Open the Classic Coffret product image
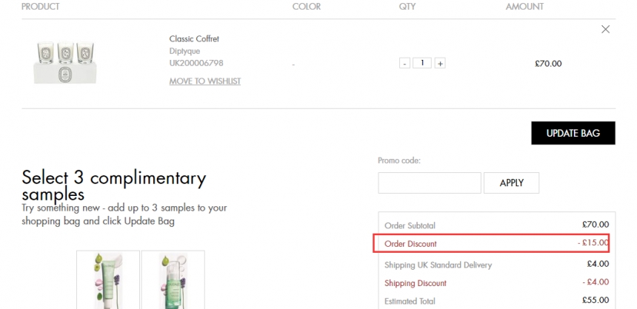 68,63
